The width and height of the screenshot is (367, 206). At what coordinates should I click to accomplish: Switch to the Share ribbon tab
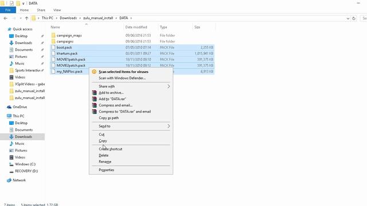[x=41, y=10]
